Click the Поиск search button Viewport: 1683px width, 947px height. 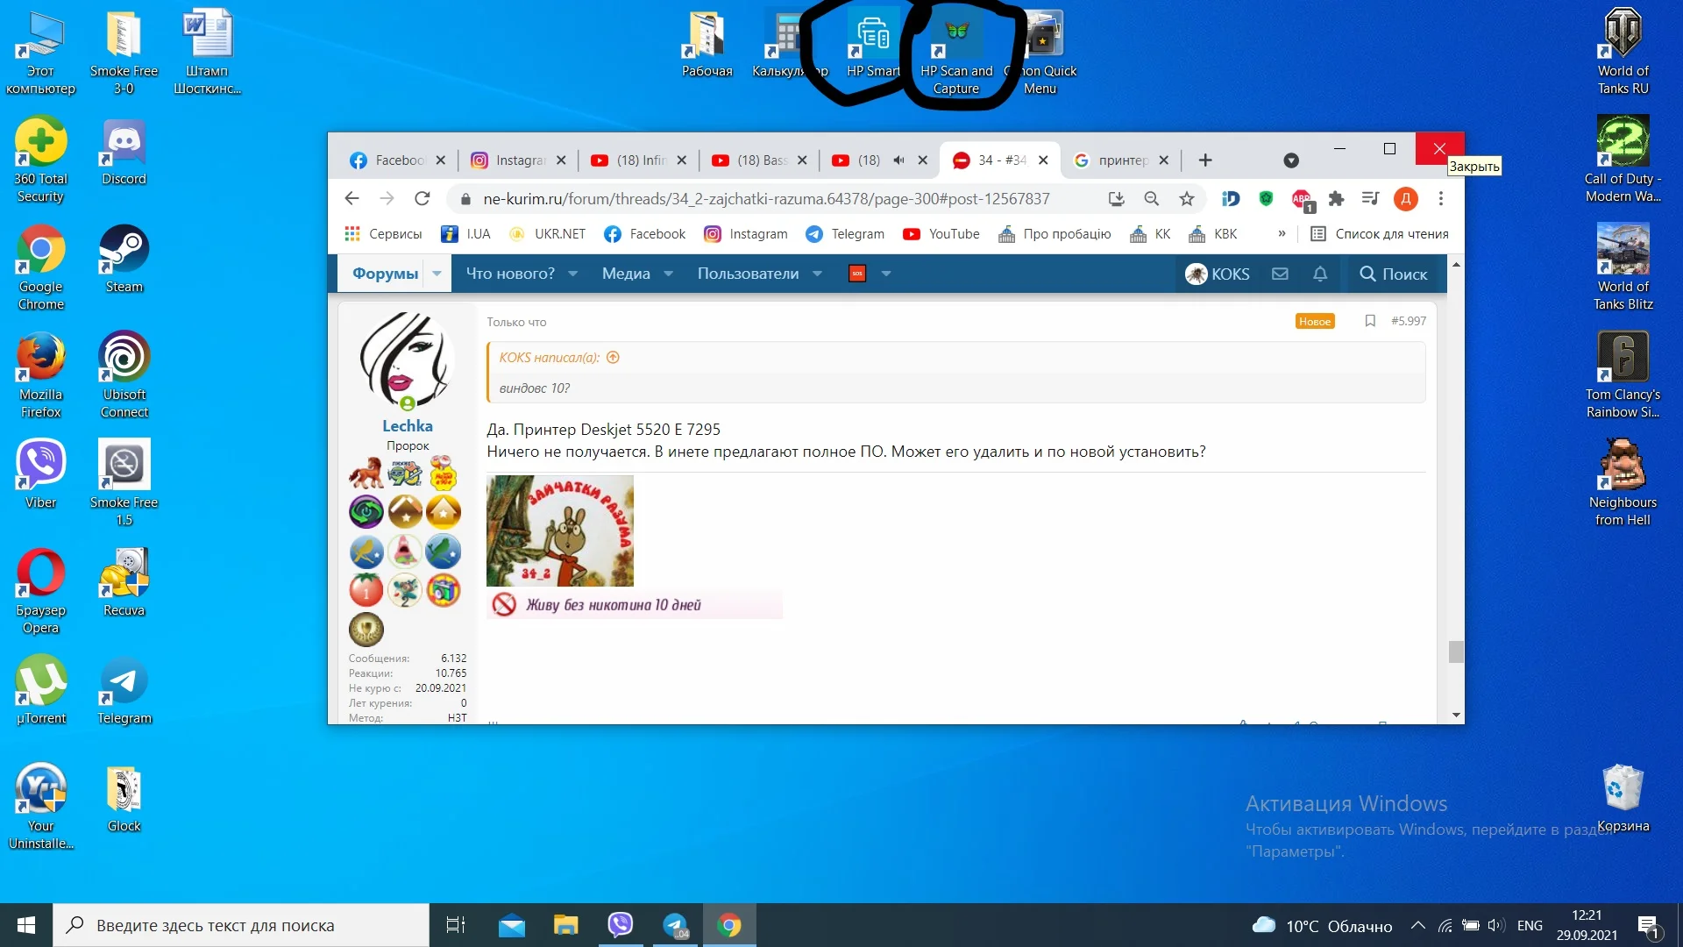click(1393, 274)
